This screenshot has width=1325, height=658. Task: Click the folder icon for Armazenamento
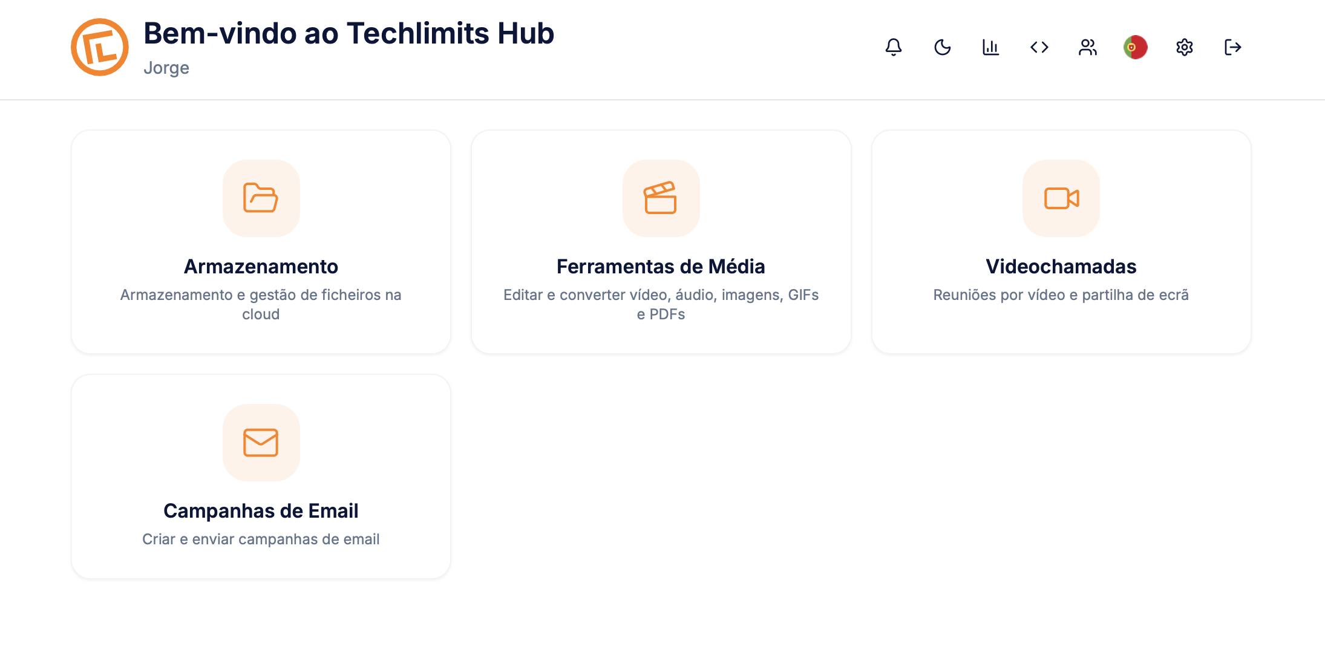[261, 198]
